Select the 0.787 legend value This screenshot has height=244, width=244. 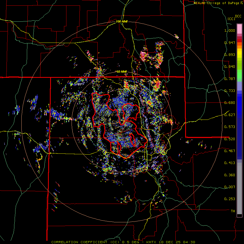(x=230, y=79)
